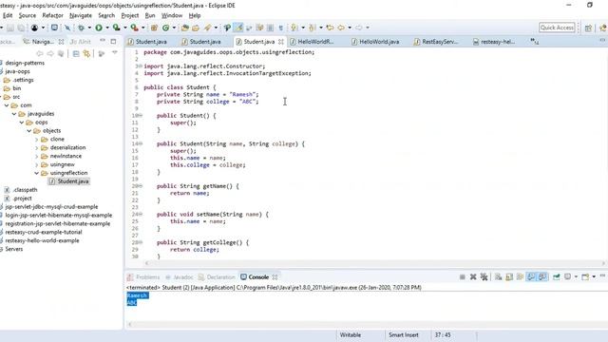
Task: Select the .classpath file
Action: click(x=26, y=190)
